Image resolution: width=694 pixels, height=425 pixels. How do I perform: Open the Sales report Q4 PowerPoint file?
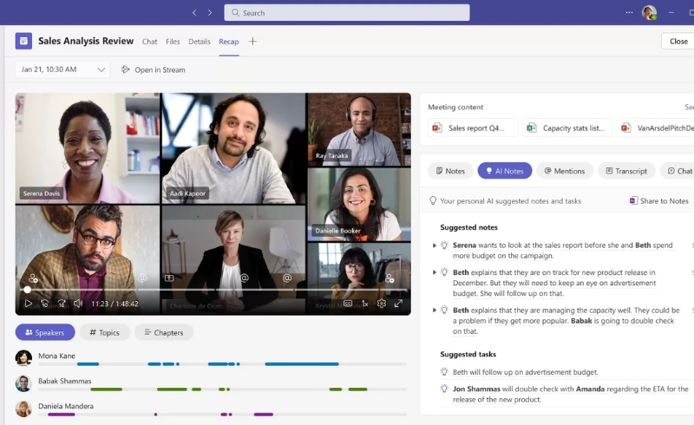pos(473,128)
